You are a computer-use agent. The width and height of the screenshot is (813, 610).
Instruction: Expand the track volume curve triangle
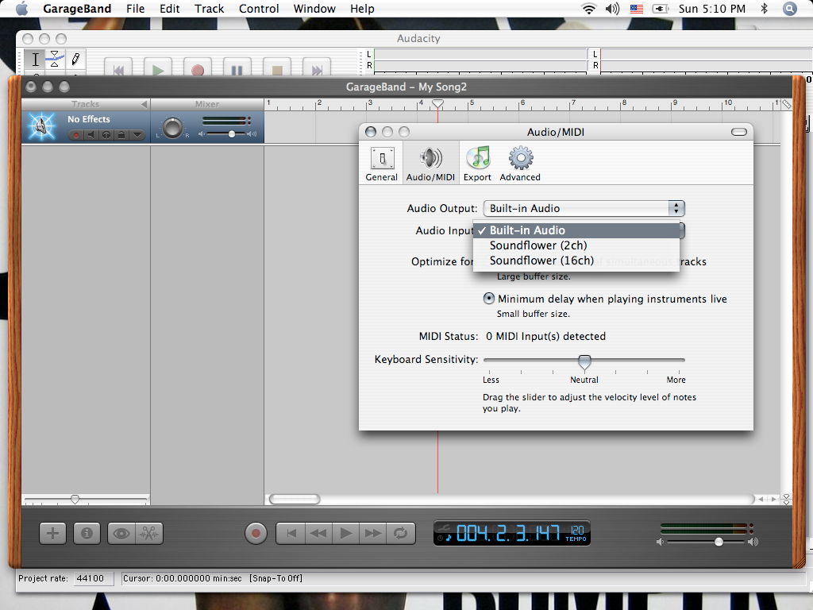[x=137, y=135]
